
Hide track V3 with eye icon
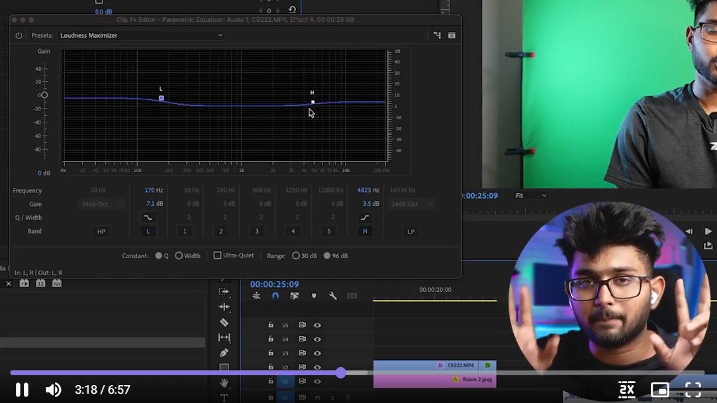click(317, 353)
